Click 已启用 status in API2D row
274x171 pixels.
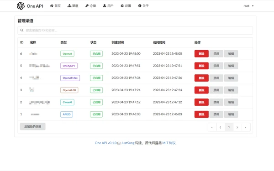coord(96,114)
